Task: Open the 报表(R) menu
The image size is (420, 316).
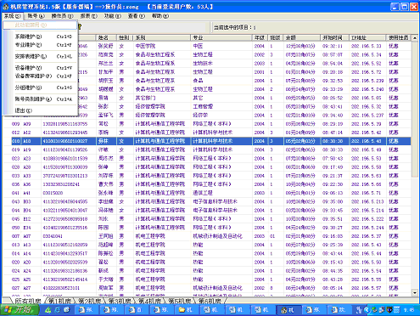Action: point(89,16)
